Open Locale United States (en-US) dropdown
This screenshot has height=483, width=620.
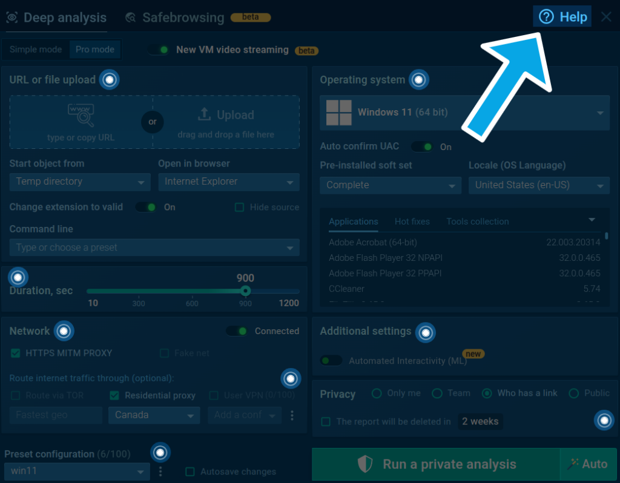tap(539, 185)
